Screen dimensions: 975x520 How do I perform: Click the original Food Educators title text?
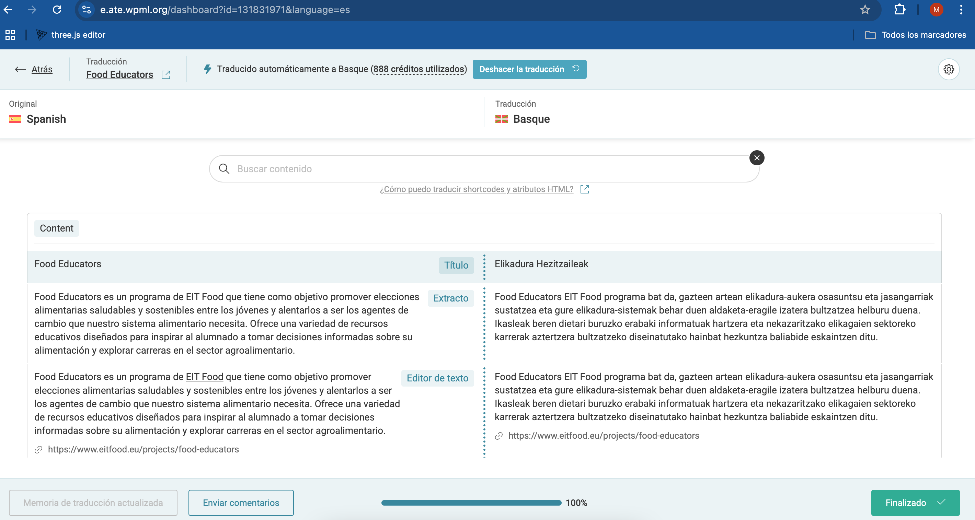click(68, 264)
